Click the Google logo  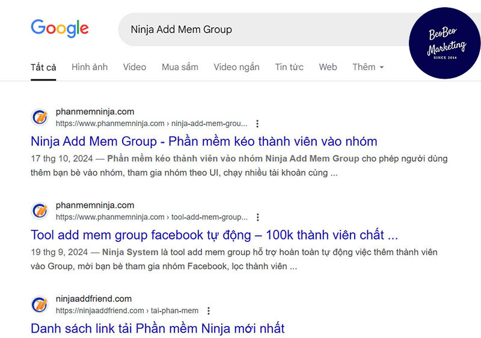60,29
